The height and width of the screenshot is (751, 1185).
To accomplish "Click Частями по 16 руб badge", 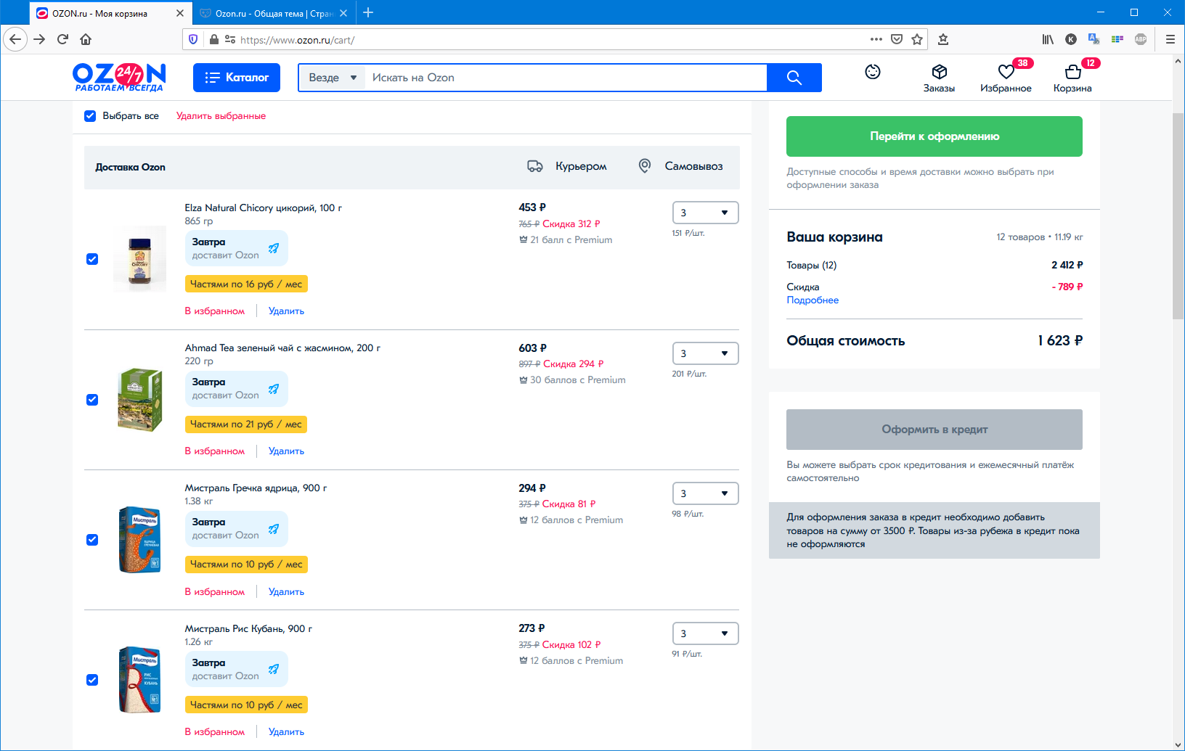I will 246,284.
